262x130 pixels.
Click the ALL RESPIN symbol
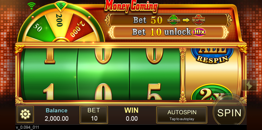[x=212, y=56]
